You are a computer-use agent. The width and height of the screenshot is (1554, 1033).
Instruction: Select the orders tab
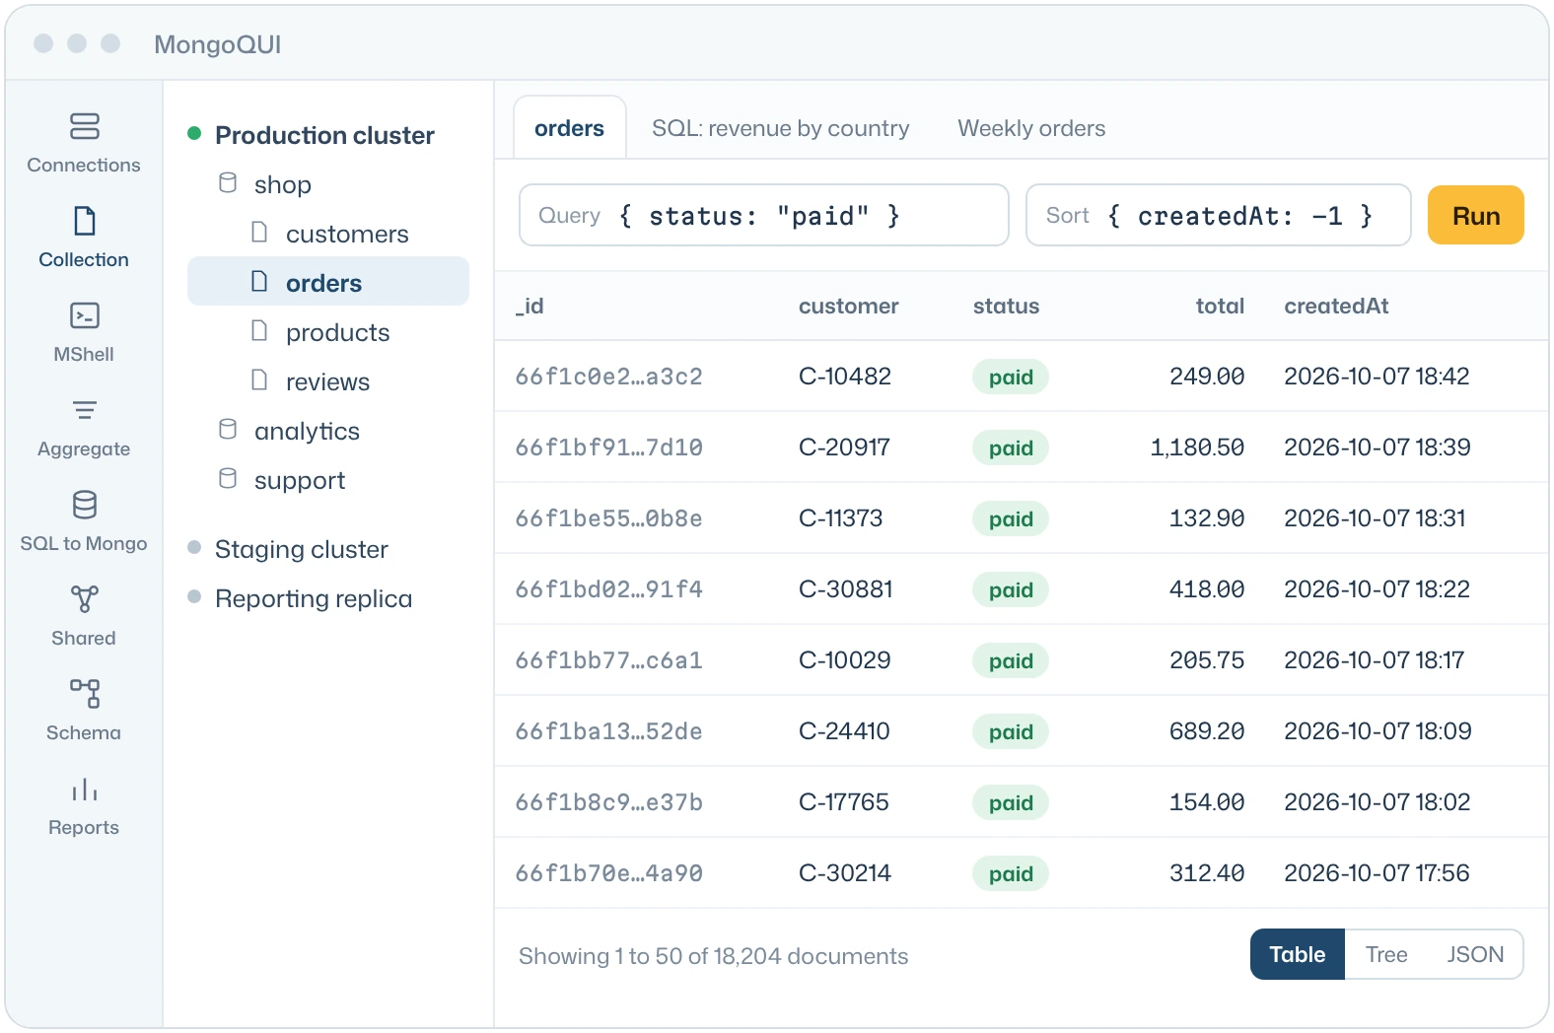tap(570, 128)
